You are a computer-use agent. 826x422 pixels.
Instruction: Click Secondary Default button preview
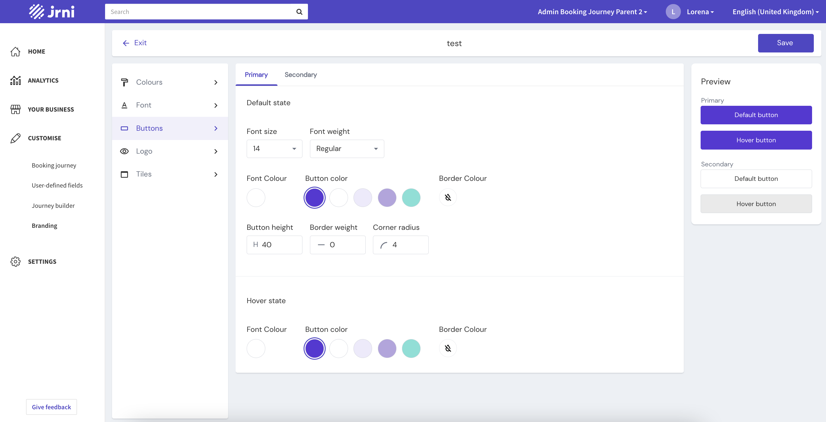pyautogui.click(x=756, y=179)
